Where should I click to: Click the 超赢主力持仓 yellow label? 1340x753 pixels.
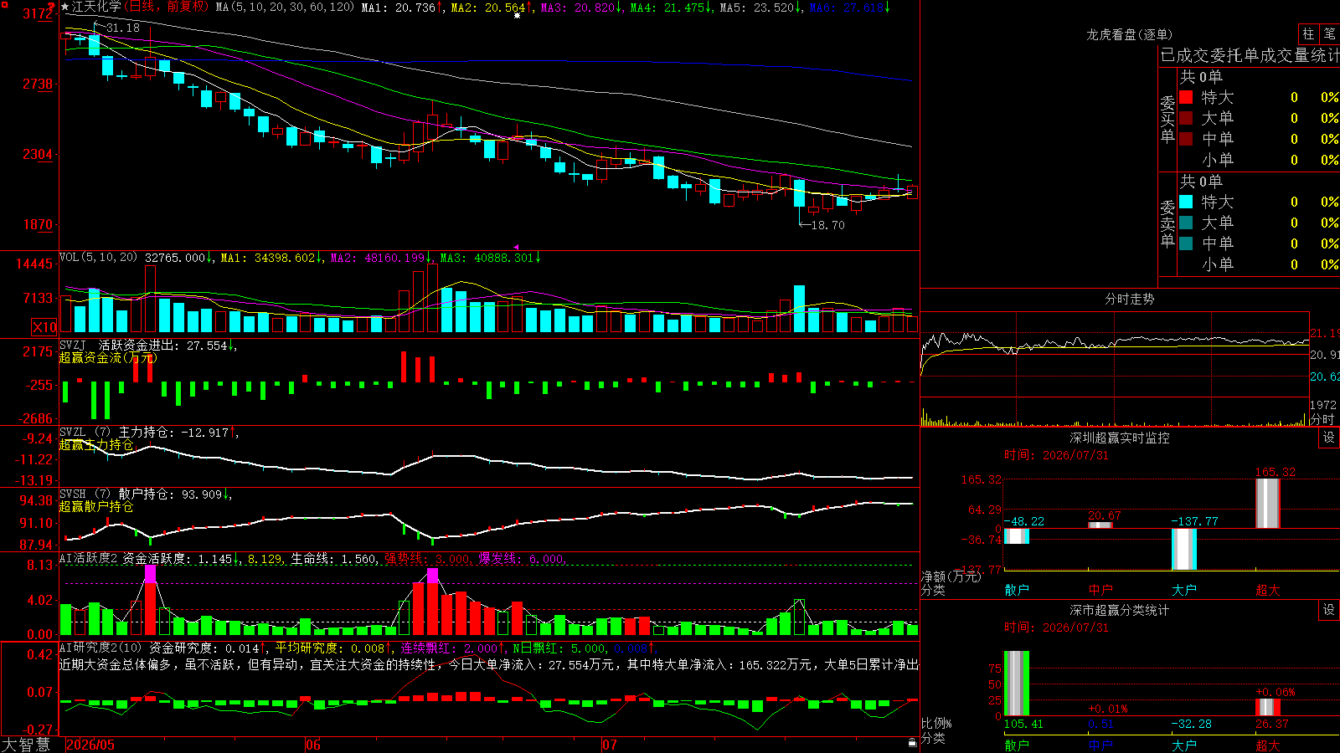pyautogui.click(x=96, y=445)
